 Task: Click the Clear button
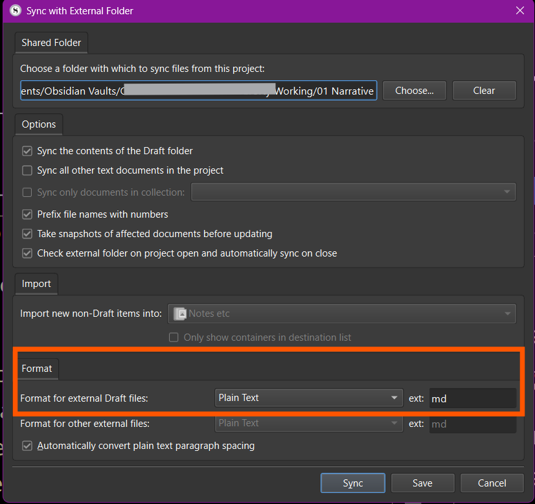coord(484,91)
